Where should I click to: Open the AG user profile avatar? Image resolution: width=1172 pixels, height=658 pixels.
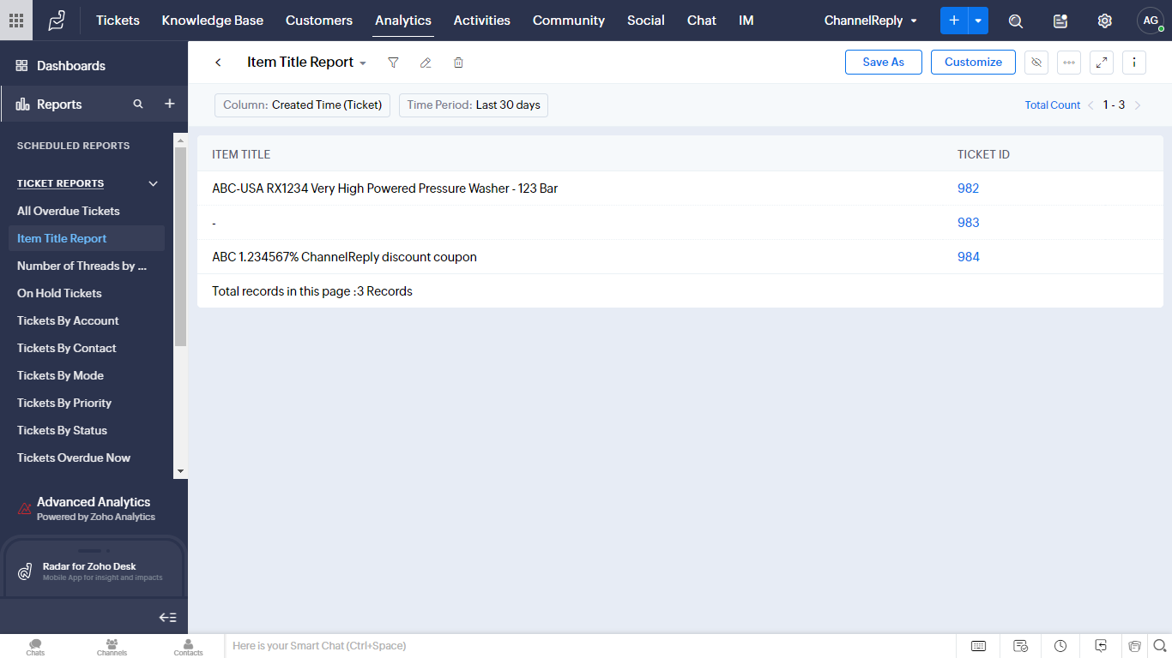pyautogui.click(x=1151, y=21)
